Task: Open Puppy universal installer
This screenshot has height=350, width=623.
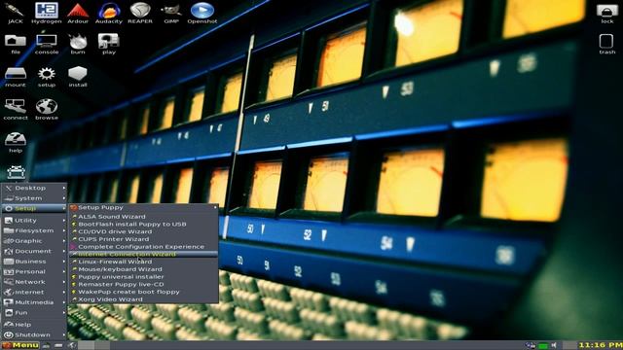Action: point(143,277)
